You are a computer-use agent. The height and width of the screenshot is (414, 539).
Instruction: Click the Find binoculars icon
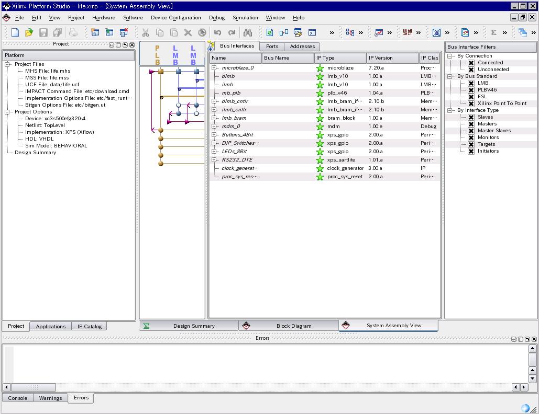[x=247, y=32]
